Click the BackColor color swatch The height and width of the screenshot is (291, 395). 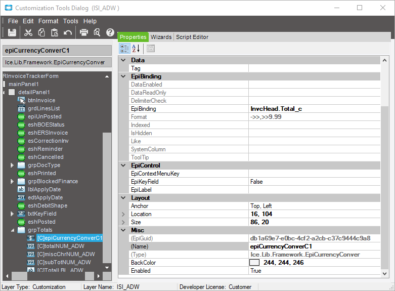pos(254,263)
